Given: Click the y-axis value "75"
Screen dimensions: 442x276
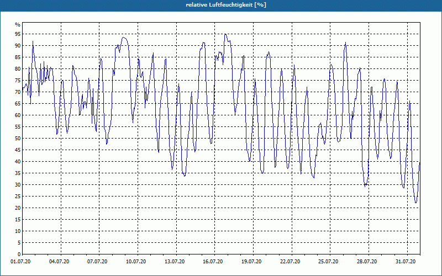Looking at the screenshot, I should point(18,80).
